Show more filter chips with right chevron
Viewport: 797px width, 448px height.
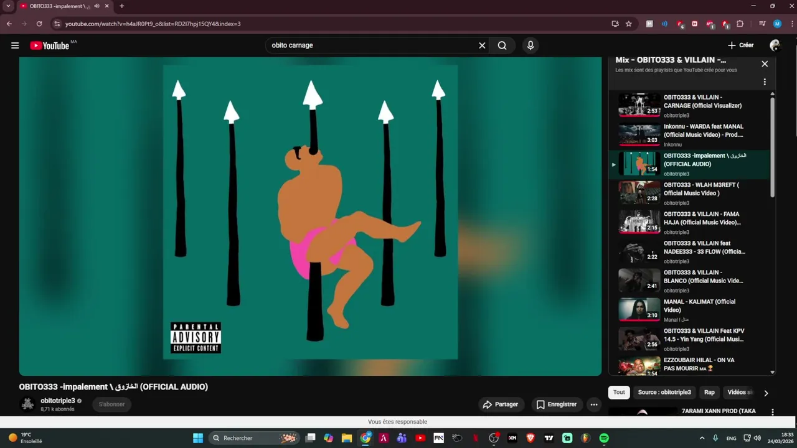(x=766, y=393)
